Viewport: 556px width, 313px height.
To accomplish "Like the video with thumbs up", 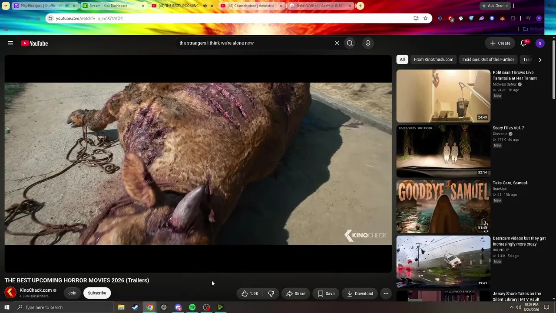I will [x=250, y=293].
